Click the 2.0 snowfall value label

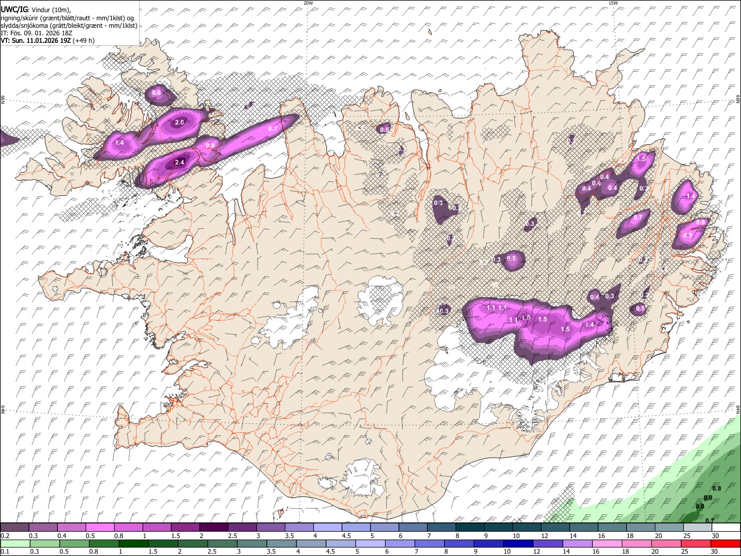point(179,122)
